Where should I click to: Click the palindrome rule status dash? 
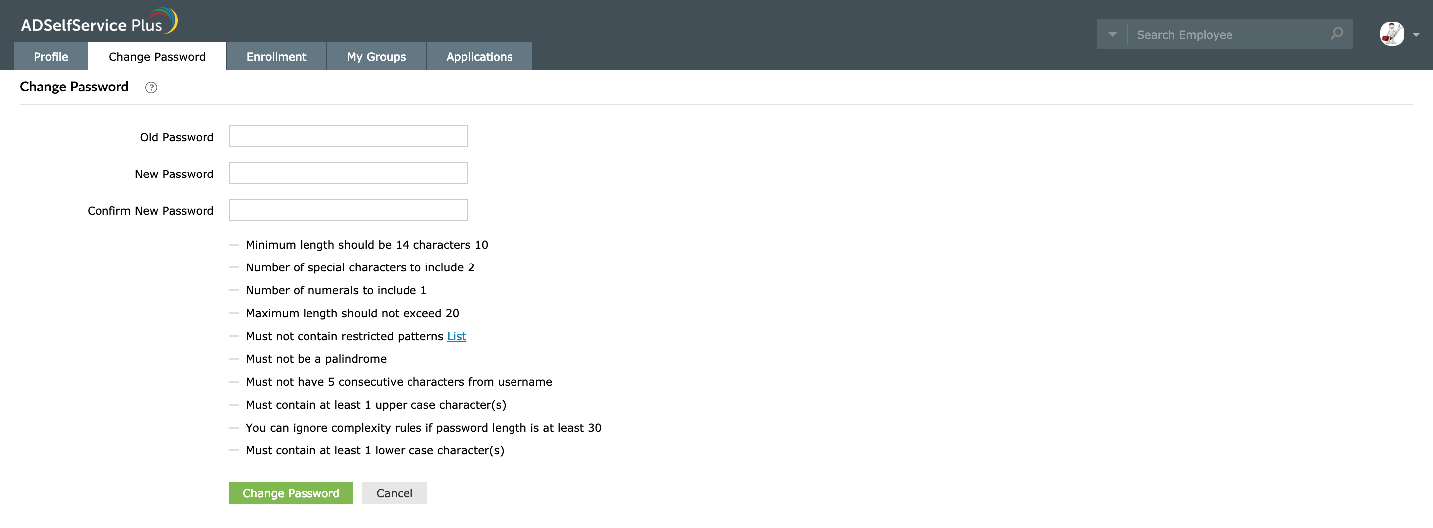pyautogui.click(x=234, y=359)
